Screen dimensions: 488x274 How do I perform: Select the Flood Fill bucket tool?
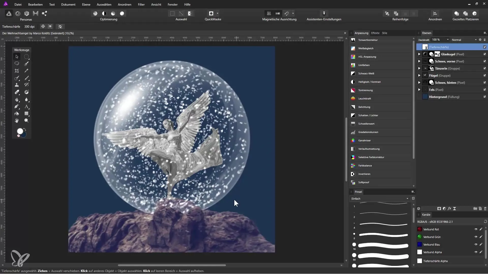click(x=17, y=113)
